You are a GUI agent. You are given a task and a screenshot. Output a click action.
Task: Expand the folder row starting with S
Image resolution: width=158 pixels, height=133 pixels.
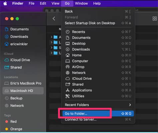[51, 48]
